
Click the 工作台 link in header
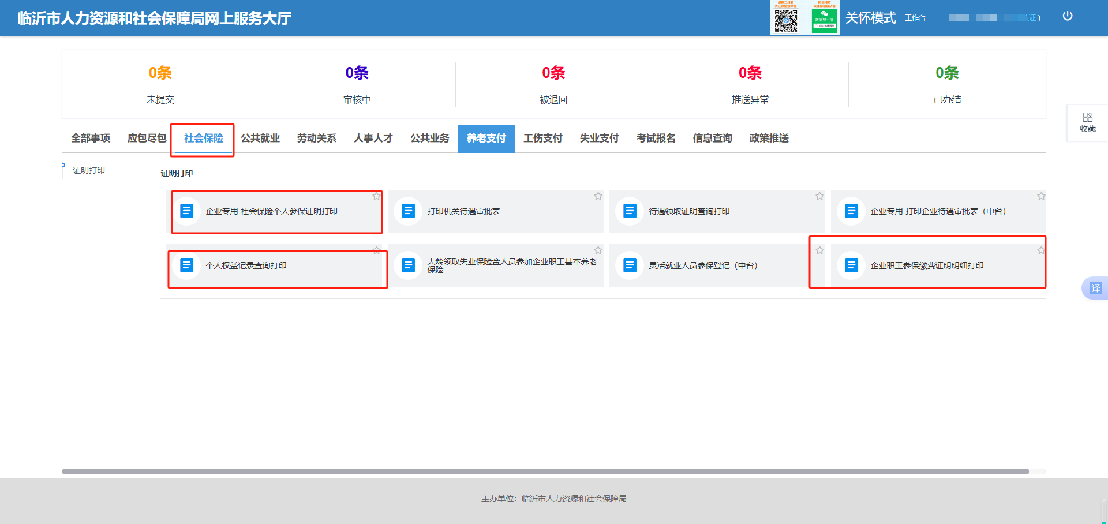click(915, 18)
